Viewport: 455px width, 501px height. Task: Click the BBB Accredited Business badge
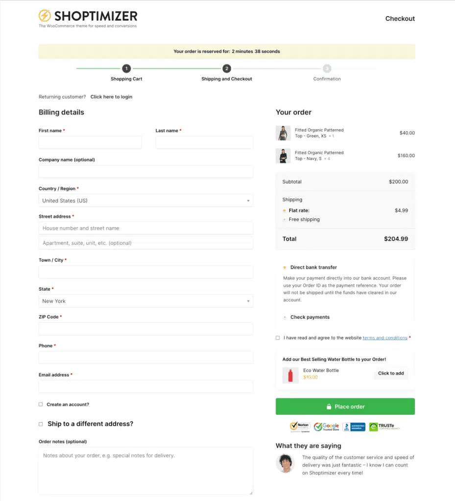click(354, 426)
